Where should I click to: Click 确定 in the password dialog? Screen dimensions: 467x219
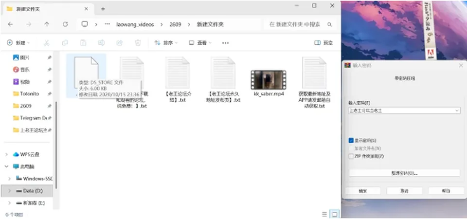tap(362, 191)
